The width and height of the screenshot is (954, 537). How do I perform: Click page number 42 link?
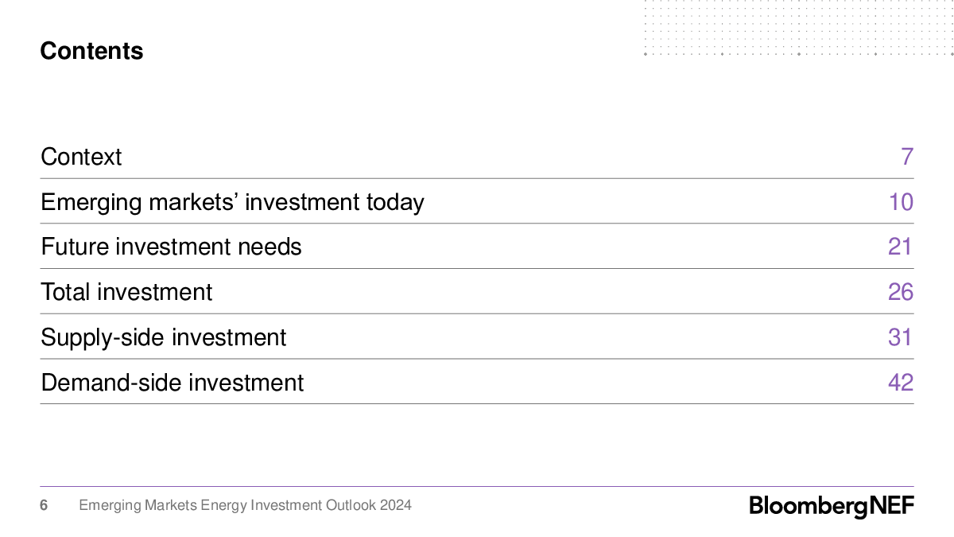click(901, 383)
